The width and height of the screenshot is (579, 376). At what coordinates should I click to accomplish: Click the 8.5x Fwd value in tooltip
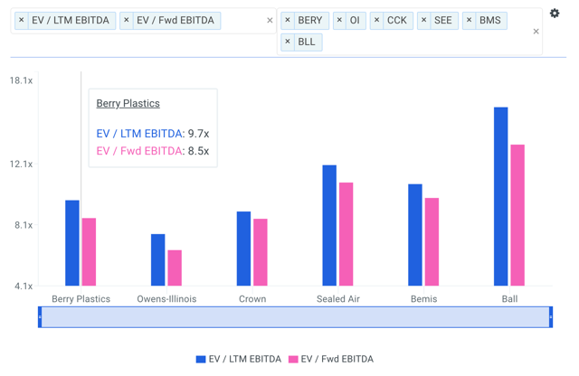point(198,151)
